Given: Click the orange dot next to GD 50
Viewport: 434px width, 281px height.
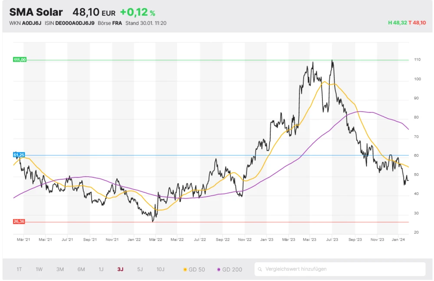Looking at the screenshot, I should click(185, 269).
